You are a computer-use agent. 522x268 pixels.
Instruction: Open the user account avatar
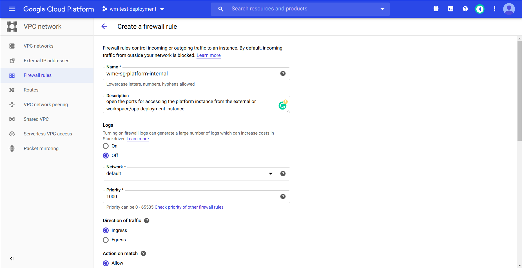(x=509, y=9)
